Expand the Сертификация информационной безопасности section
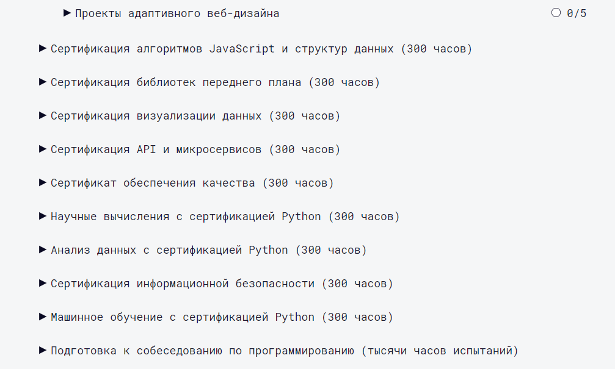 coord(43,283)
